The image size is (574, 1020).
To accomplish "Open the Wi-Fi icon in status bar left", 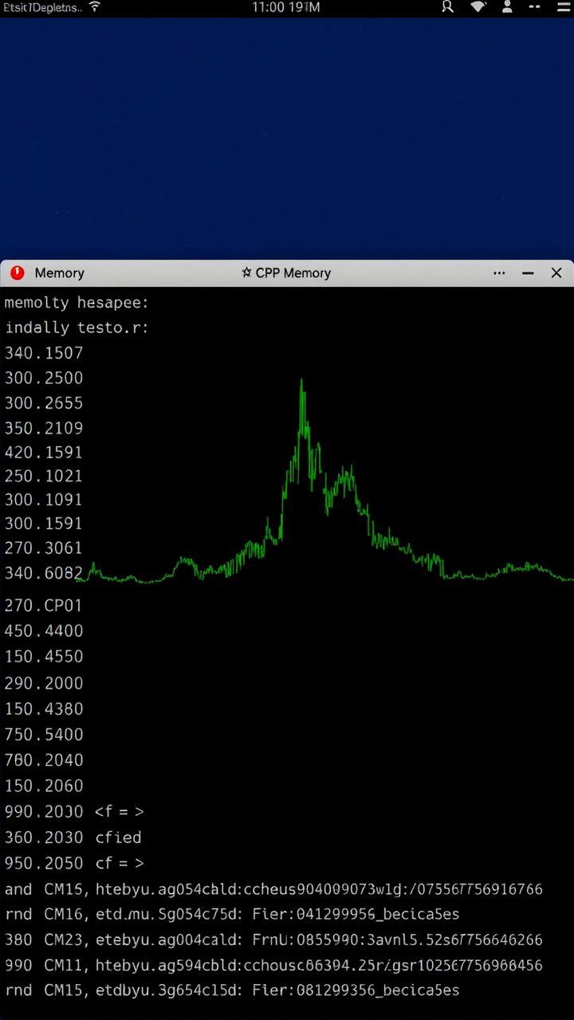I will [x=95, y=6].
